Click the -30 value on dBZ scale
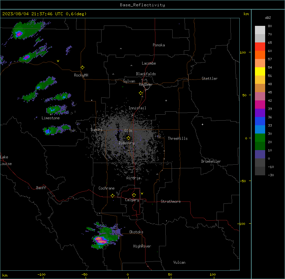285x279 pixels. pyautogui.click(x=271, y=175)
